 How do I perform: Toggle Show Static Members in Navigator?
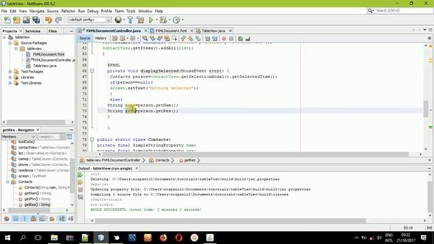point(24,218)
